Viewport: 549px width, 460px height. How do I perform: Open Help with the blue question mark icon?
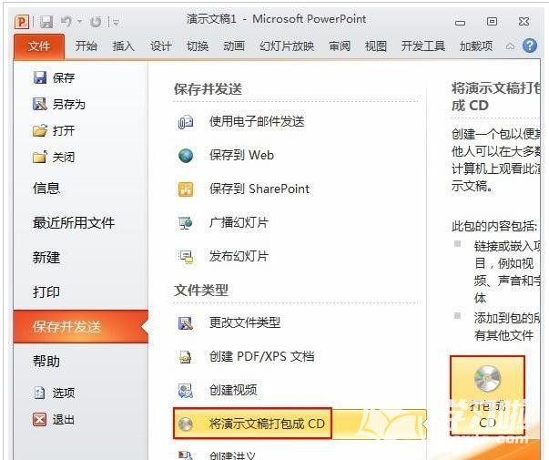[530, 46]
